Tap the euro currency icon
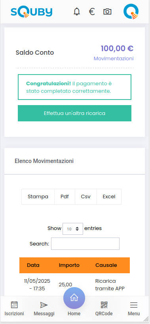Screen dimensions: 150x324 pyautogui.click(x=92, y=12)
